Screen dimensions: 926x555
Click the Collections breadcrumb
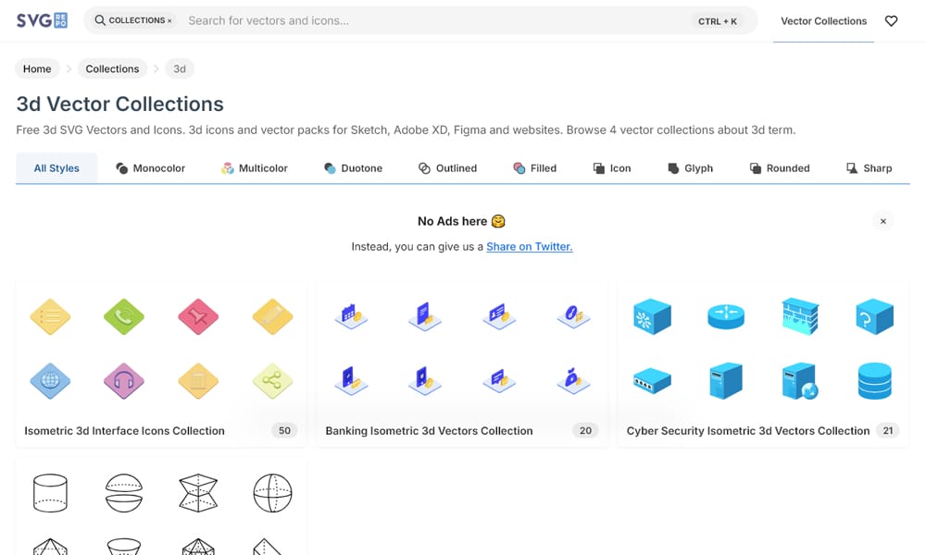(112, 68)
